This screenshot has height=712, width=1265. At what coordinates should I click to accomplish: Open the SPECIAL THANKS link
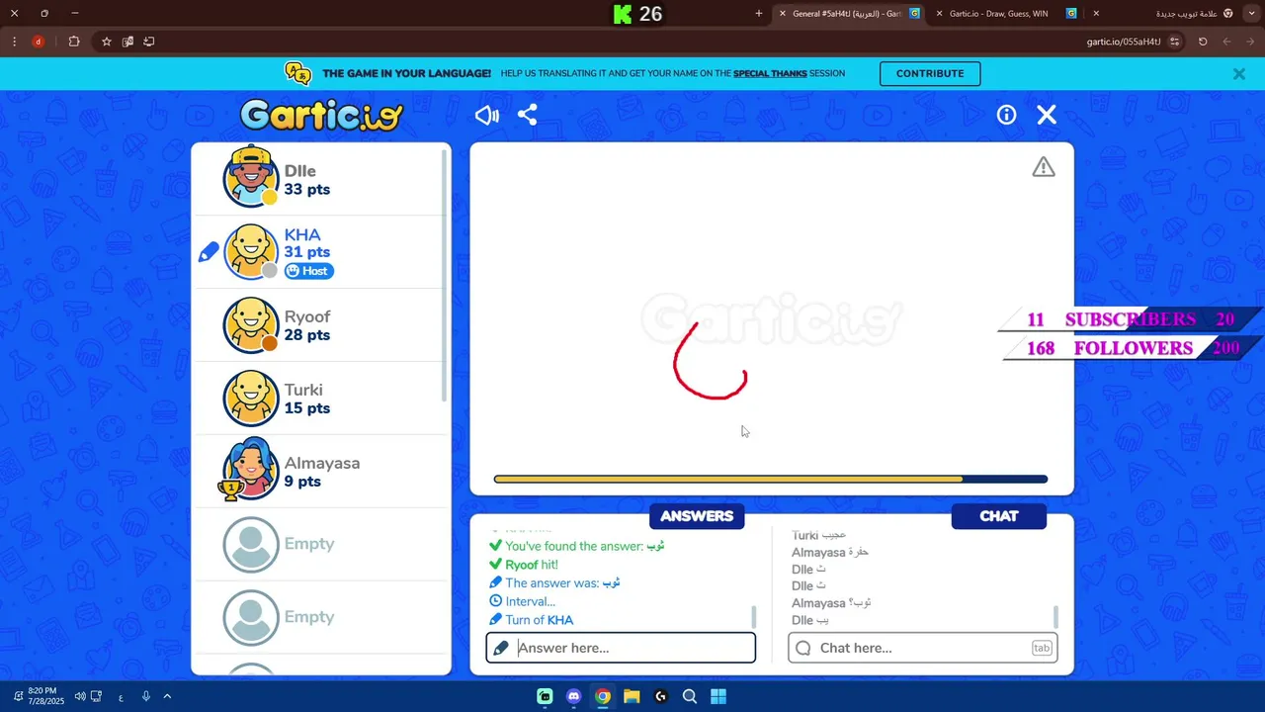point(770,74)
